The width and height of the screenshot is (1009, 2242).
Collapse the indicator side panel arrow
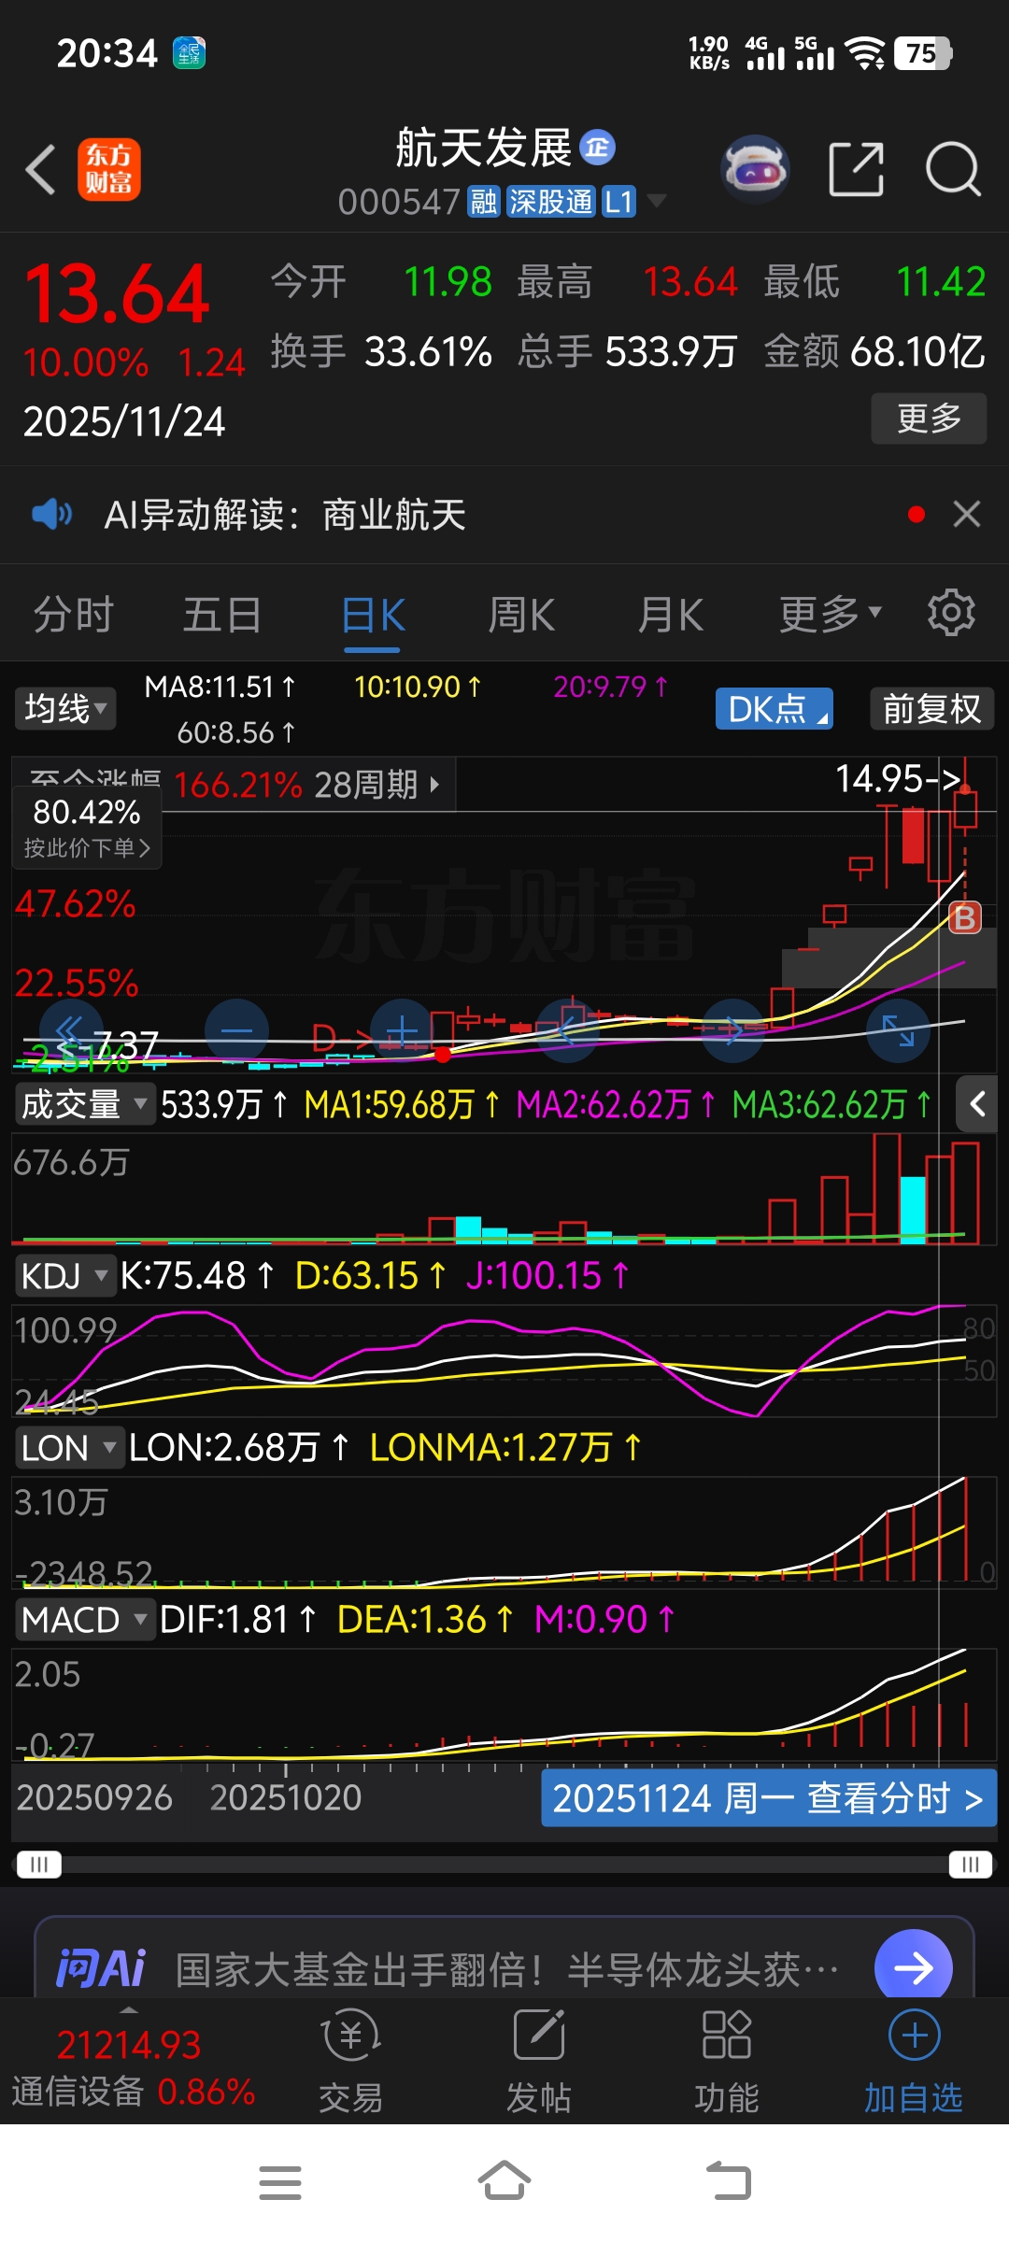(x=977, y=1104)
